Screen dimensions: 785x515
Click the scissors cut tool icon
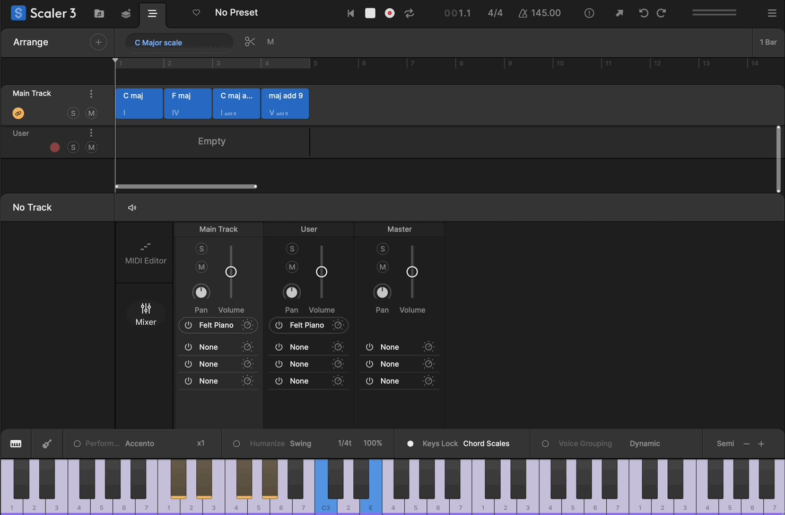tap(250, 42)
